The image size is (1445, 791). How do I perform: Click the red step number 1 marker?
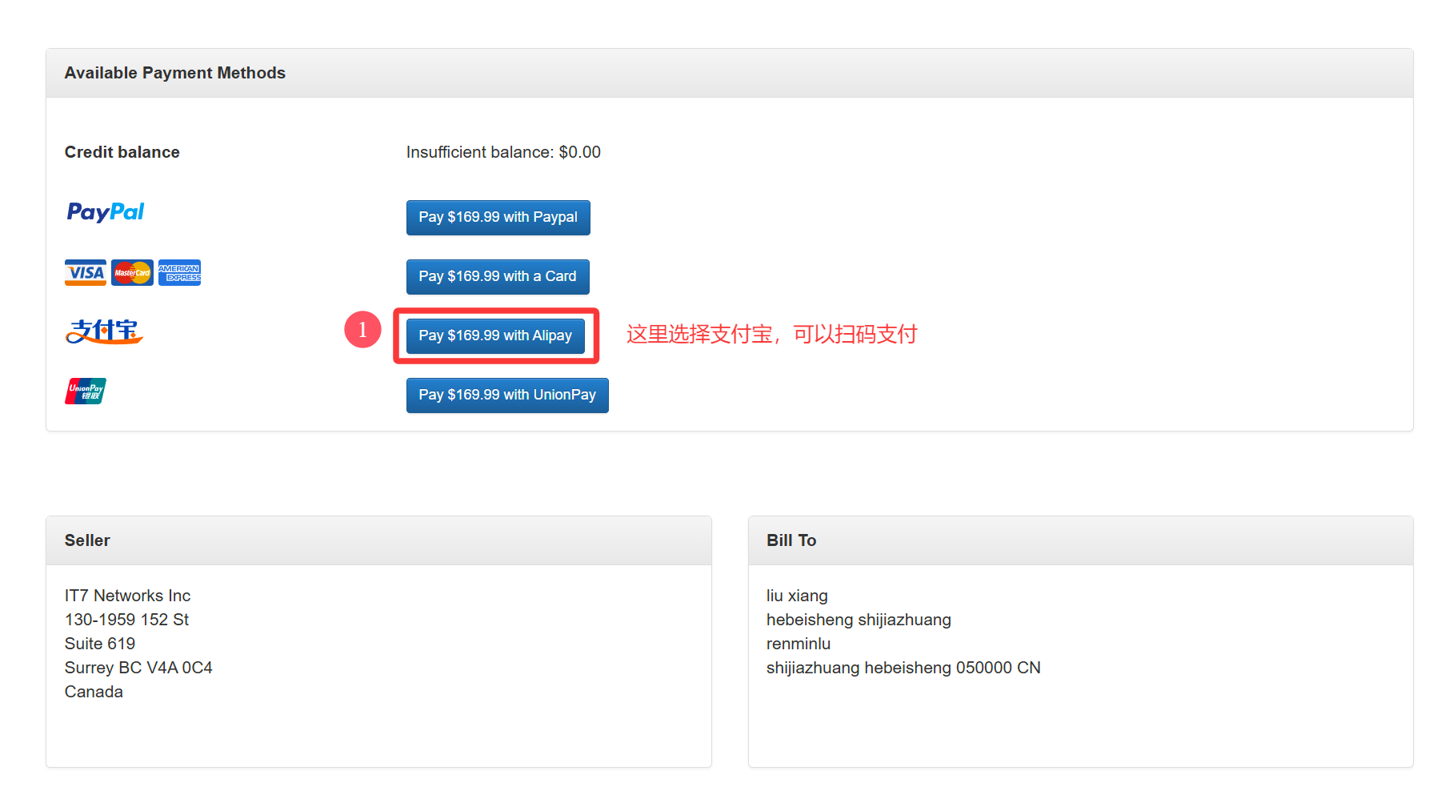click(x=362, y=330)
